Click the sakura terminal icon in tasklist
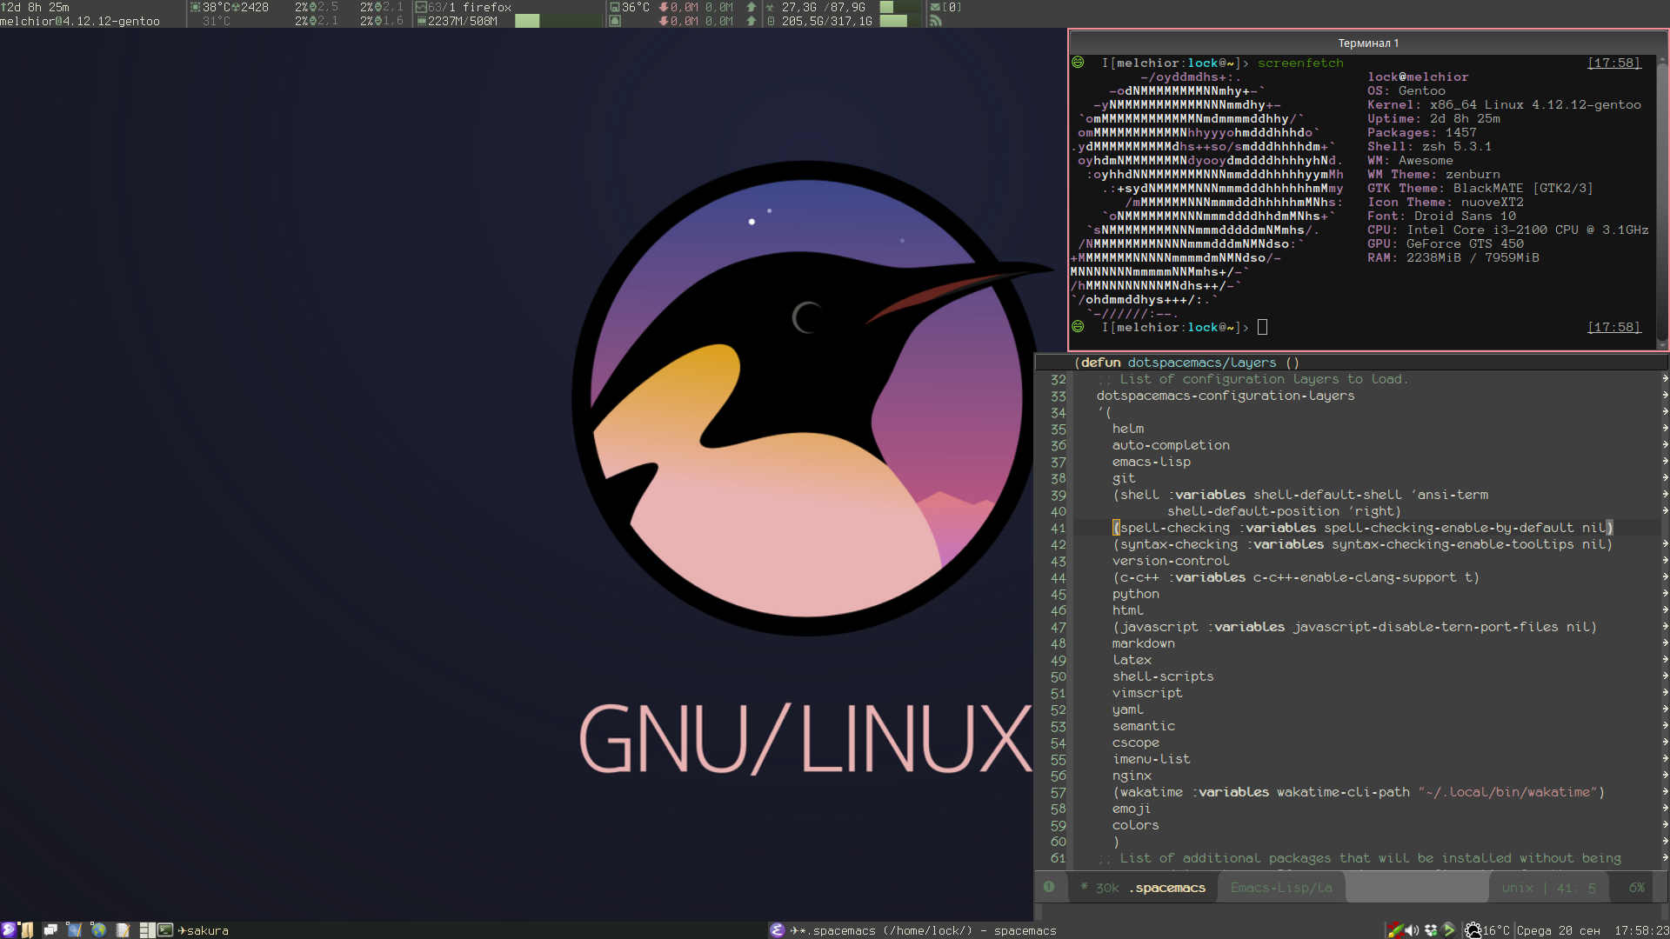Viewport: 1670px width, 939px height. [165, 930]
